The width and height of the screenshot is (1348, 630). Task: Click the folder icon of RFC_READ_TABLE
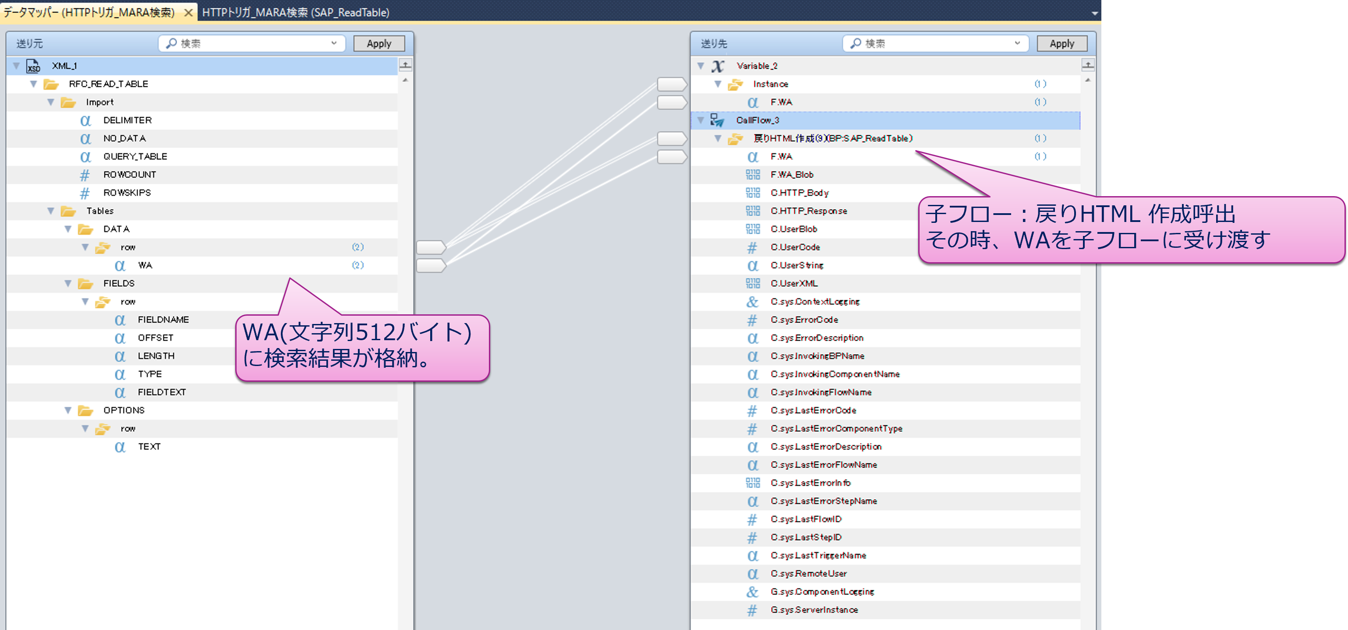point(51,84)
